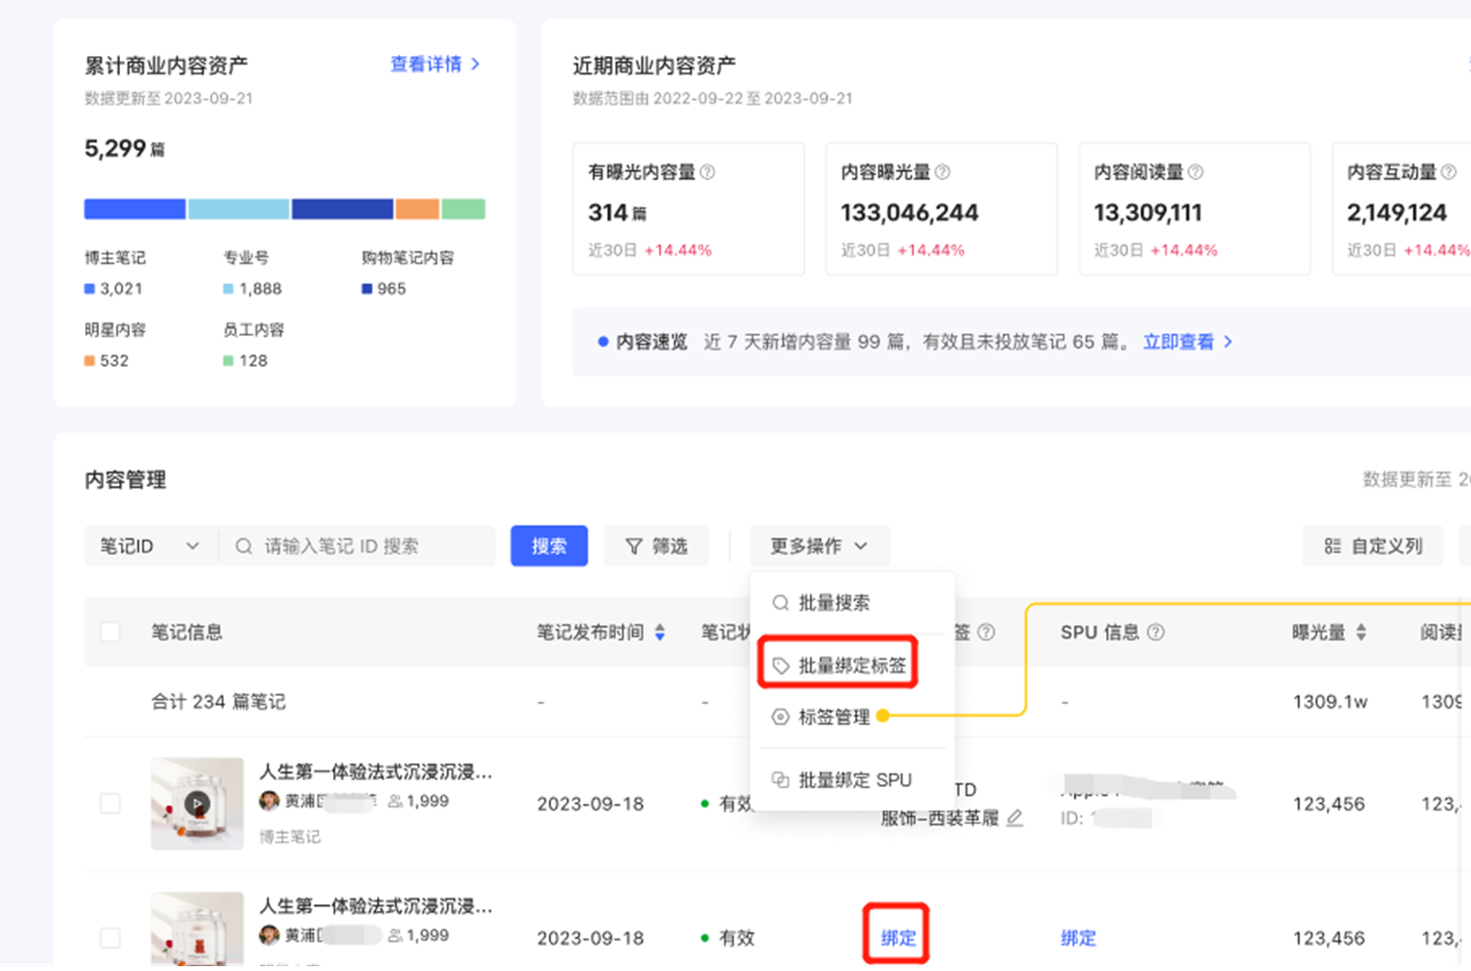Click the 5,299 total count
The image size is (1471, 971).
click(x=124, y=148)
